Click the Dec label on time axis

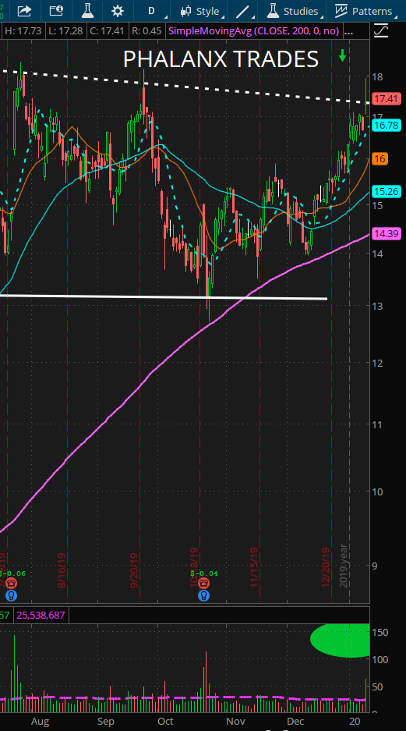[x=296, y=722]
